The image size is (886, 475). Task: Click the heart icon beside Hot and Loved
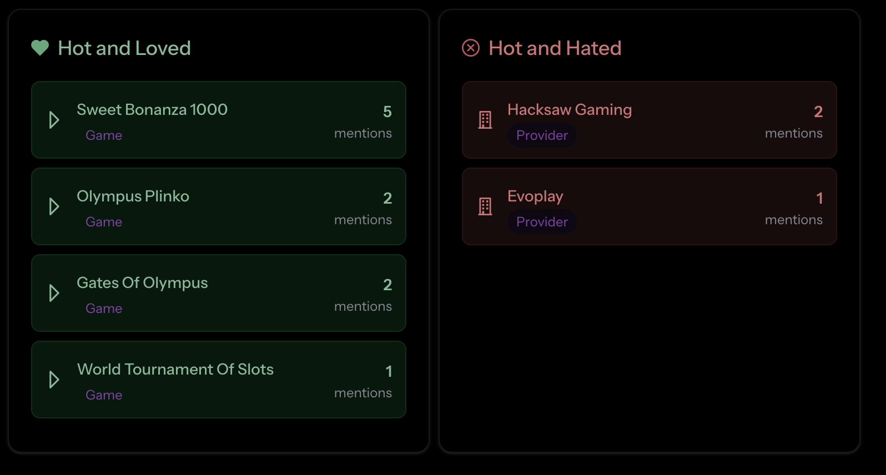click(x=40, y=48)
